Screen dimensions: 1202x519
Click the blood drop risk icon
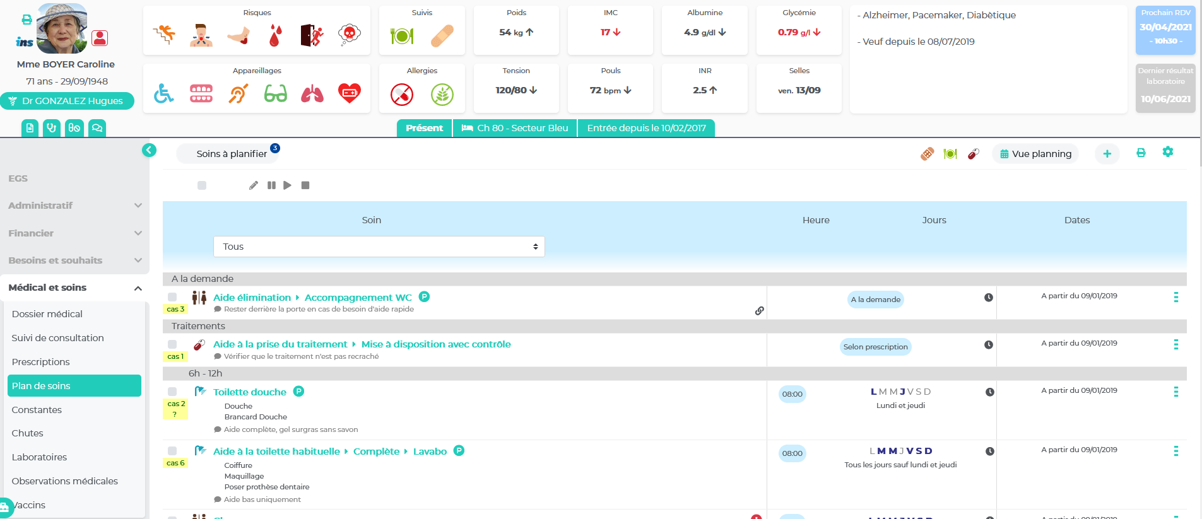pyautogui.click(x=274, y=36)
